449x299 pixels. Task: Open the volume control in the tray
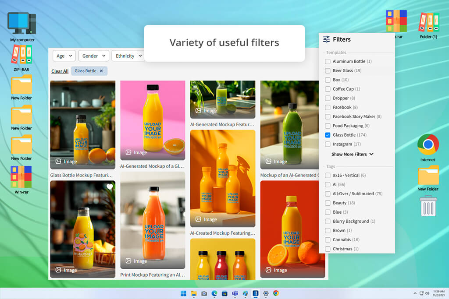tap(427, 293)
